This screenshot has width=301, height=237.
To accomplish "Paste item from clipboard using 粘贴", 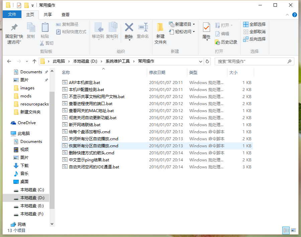I will click(44, 32).
